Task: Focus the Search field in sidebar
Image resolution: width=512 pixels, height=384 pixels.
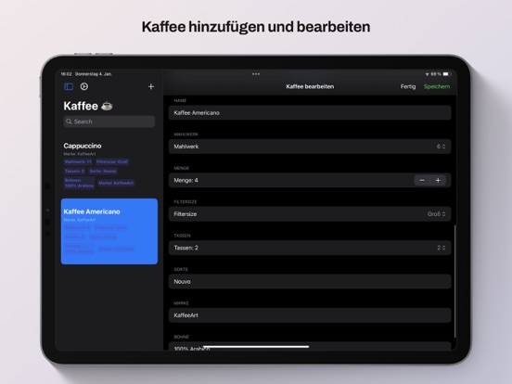Action: 109,122
